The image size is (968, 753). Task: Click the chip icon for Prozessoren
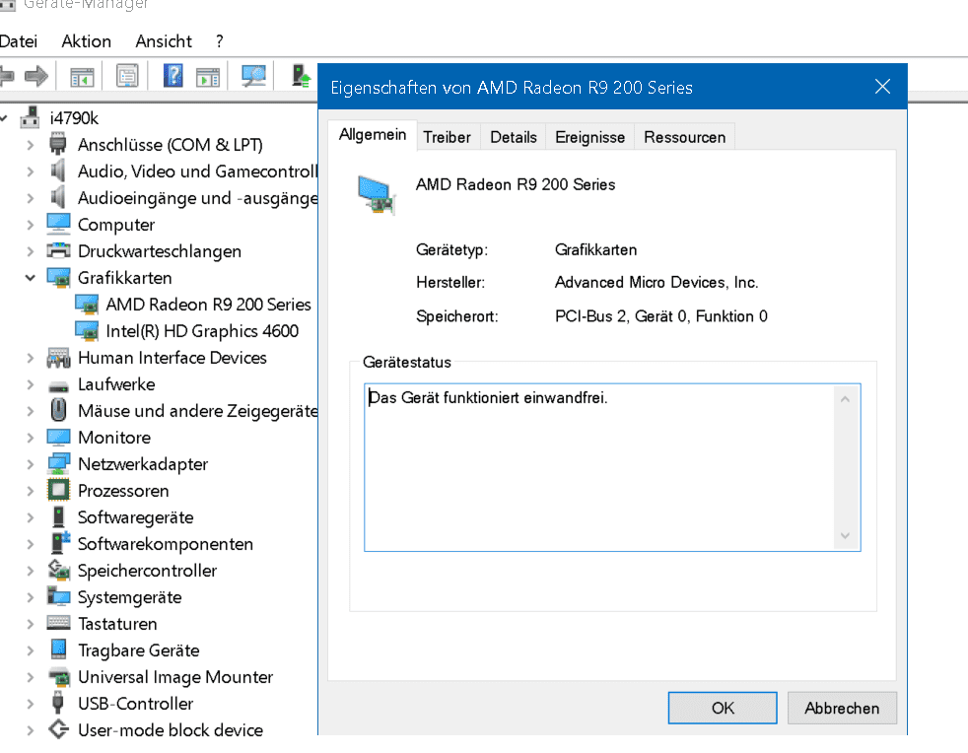(58, 490)
